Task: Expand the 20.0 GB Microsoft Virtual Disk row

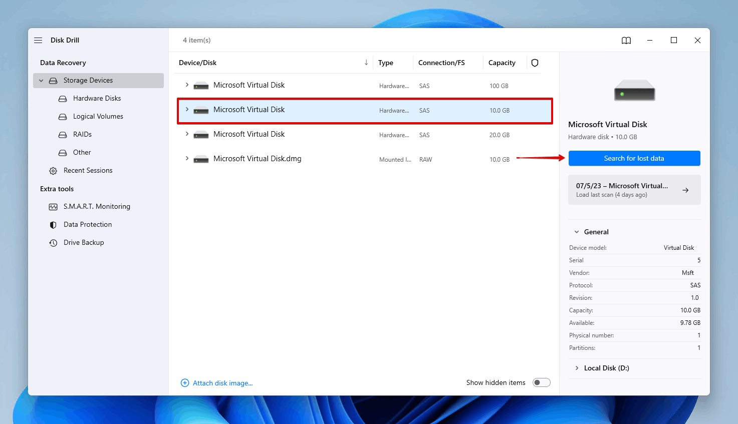Action: [x=187, y=134]
